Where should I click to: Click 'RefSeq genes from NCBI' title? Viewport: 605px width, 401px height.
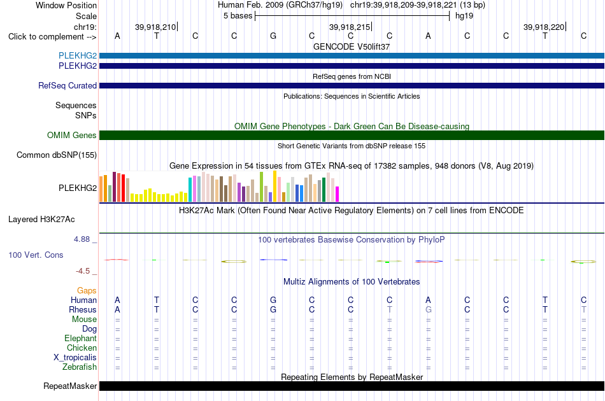click(x=352, y=76)
